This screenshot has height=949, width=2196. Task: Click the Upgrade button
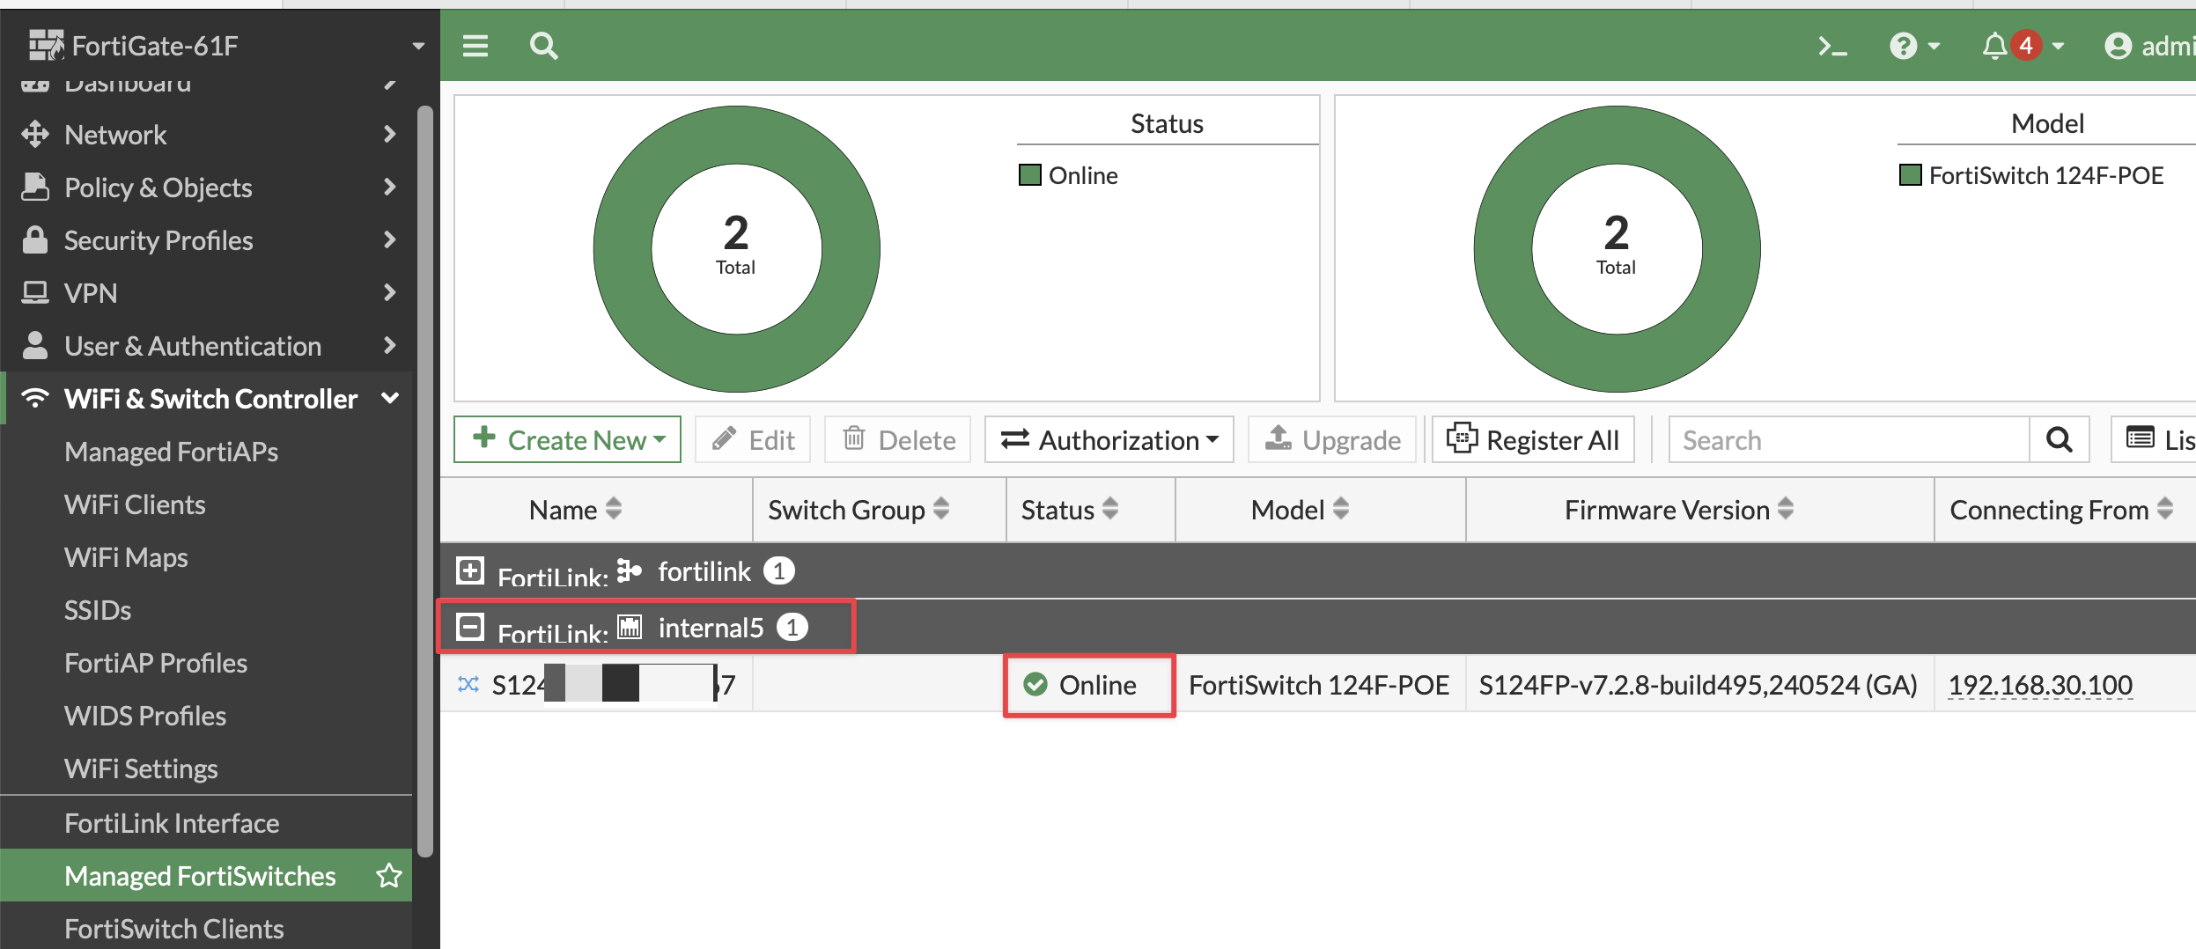(1332, 439)
